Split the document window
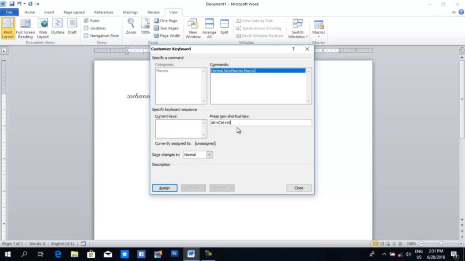465x261 pixels. (224, 27)
